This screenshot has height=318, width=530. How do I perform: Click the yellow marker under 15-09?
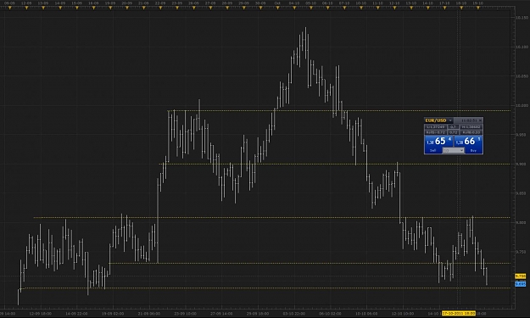click(x=76, y=8)
